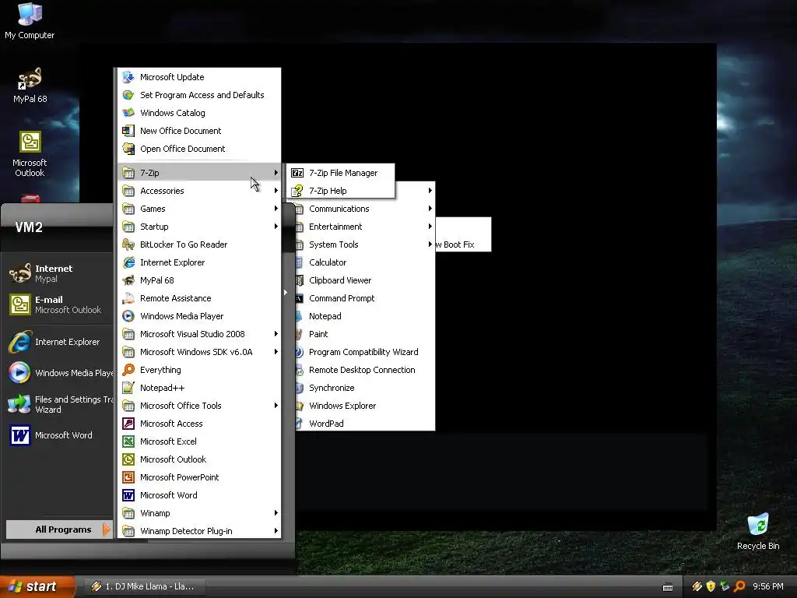
Task: Open the Entertainment submenu
Action: click(365, 227)
